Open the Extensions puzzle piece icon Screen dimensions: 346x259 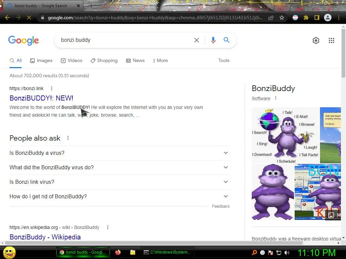(x=306, y=18)
